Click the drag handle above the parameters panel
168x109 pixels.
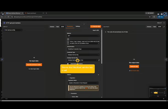84,24
